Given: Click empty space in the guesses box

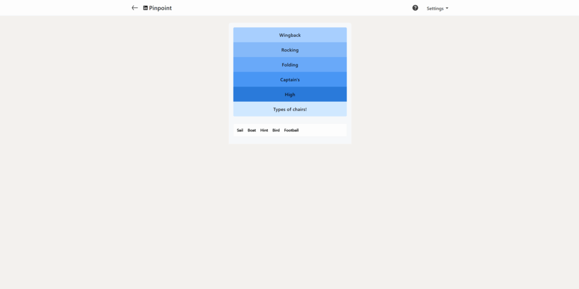Looking at the screenshot, I should (325, 131).
